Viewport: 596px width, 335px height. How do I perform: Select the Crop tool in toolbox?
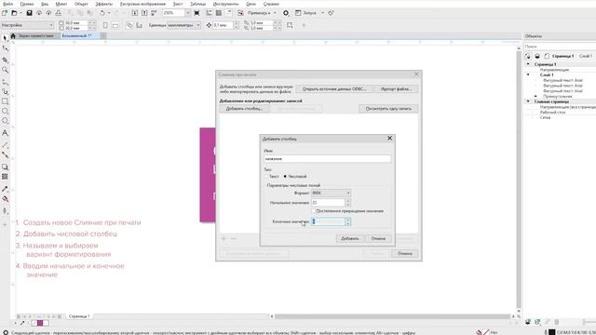[x=5, y=60]
